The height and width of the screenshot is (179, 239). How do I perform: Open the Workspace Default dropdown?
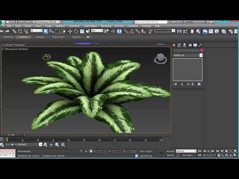[48, 22]
